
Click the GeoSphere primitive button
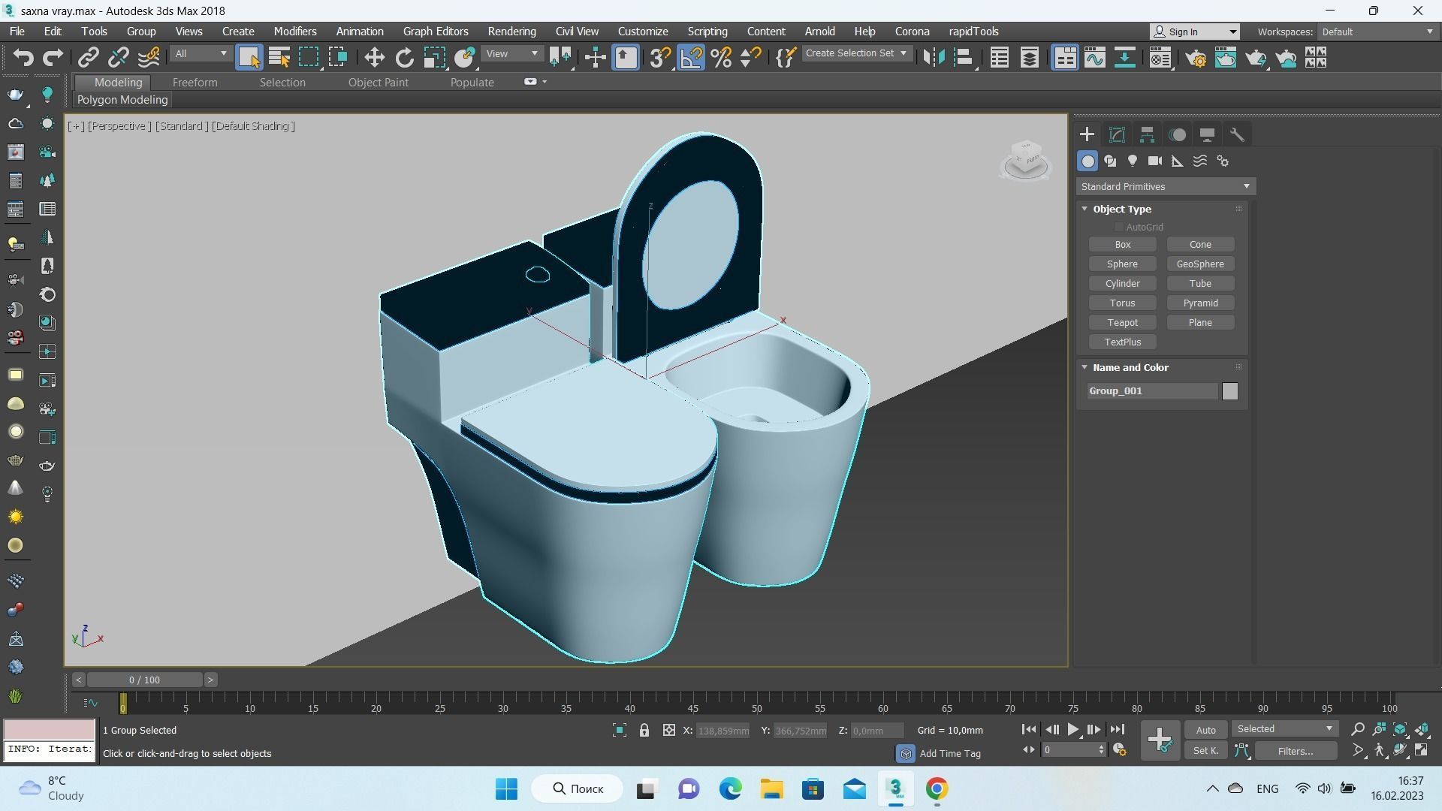[x=1200, y=264]
